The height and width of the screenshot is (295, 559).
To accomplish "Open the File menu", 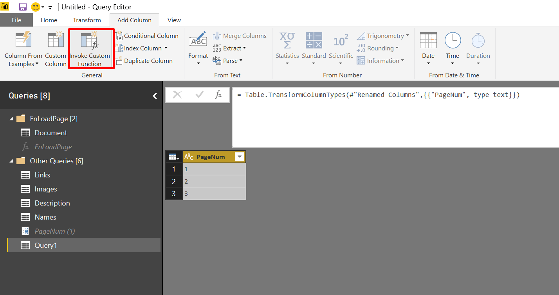I will (x=16, y=20).
